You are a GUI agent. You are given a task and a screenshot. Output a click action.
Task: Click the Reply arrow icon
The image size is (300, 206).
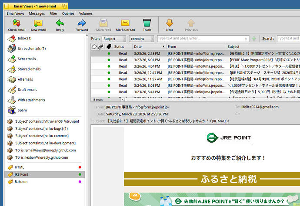pyautogui.click(x=60, y=23)
